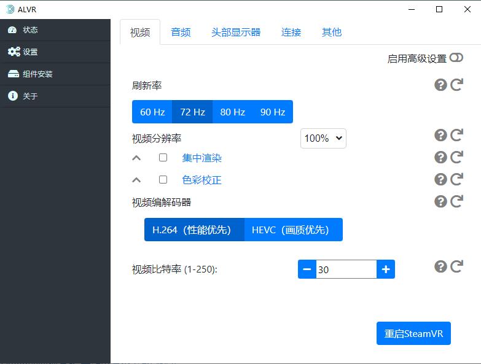Reset 视频编解码器 with the revert icon
The height and width of the screenshot is (364, 481).
point(456,201)
